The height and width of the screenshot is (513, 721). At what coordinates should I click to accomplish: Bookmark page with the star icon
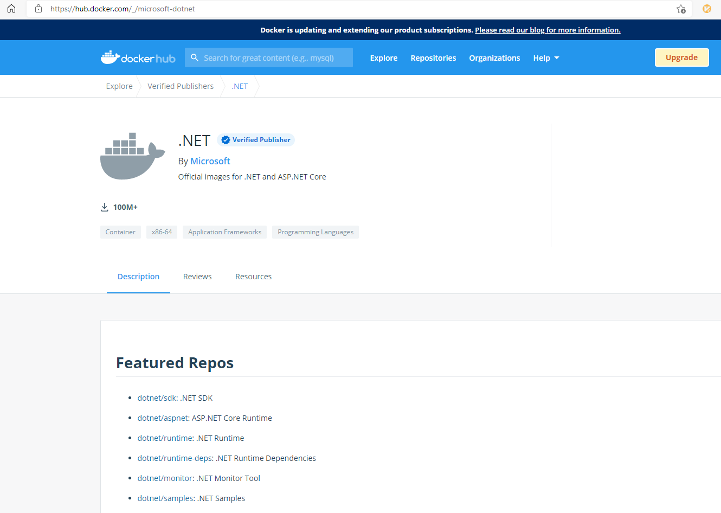coord(681,9)
